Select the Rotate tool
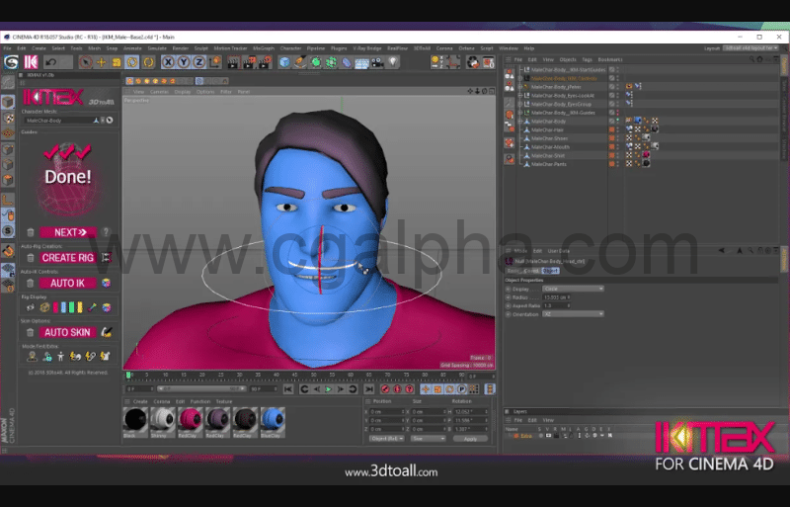Viewport: 790px width, 507px height. point(132,62)
